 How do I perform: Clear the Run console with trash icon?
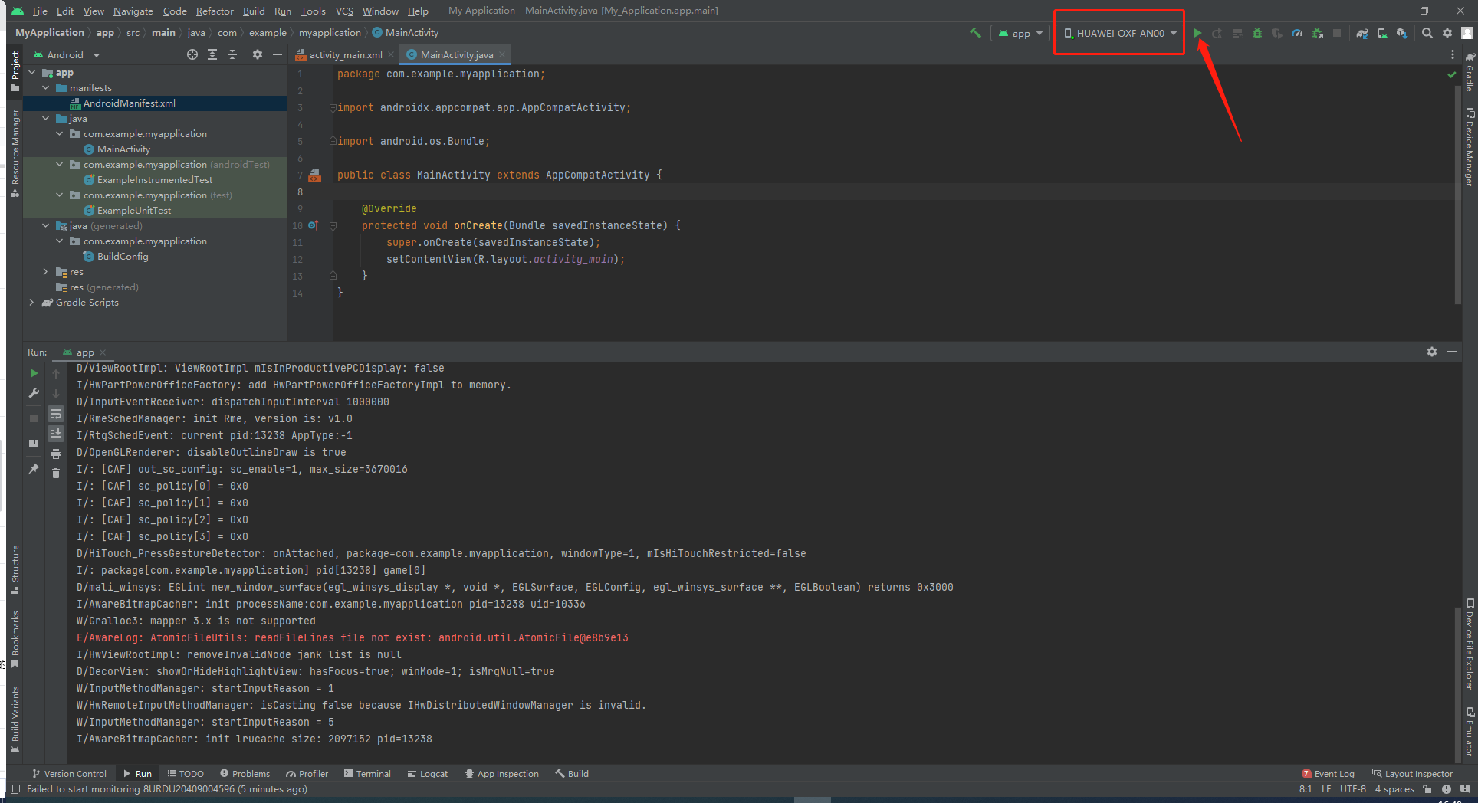coord(56,473)
